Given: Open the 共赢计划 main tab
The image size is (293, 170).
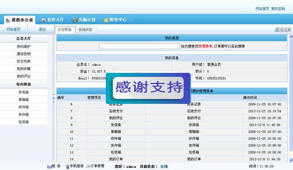Looking at the screenshot, I should click(x=84, y=20).
